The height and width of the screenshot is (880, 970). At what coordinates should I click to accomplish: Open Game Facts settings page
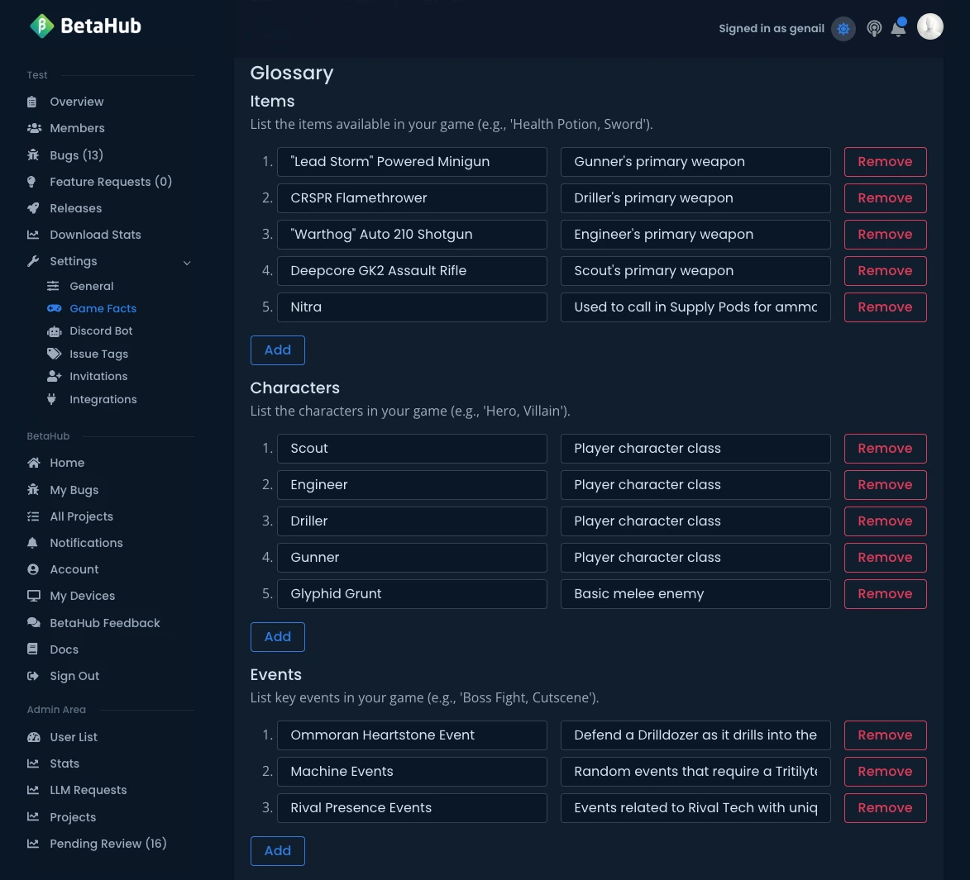click(103, 308)
